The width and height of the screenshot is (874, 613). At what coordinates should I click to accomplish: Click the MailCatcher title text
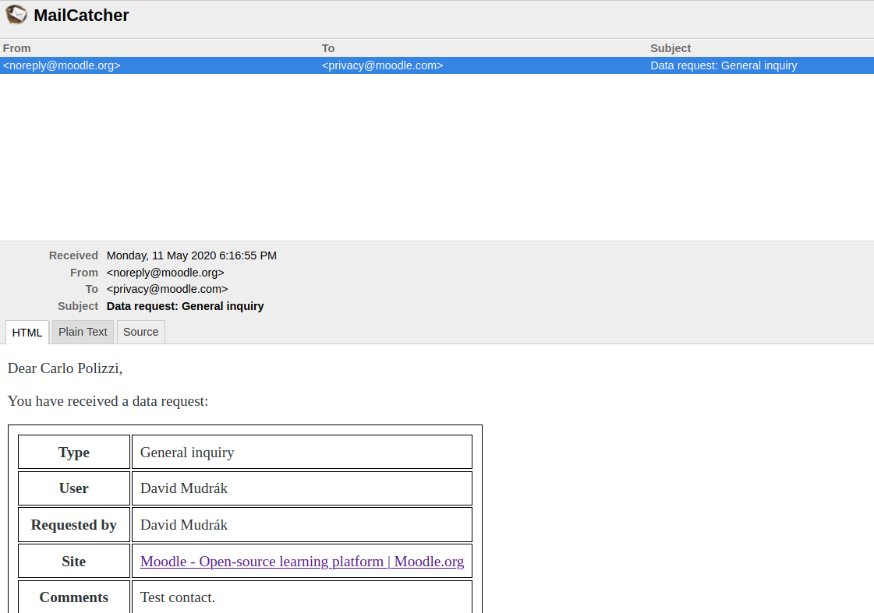(81, 15)
